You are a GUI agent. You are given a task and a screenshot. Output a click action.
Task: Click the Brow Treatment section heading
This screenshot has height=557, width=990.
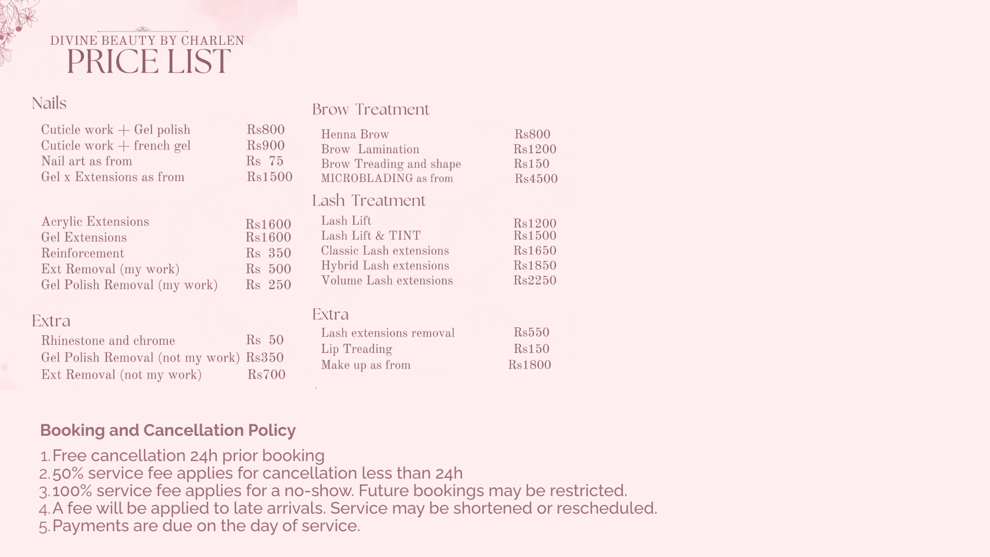370,109
